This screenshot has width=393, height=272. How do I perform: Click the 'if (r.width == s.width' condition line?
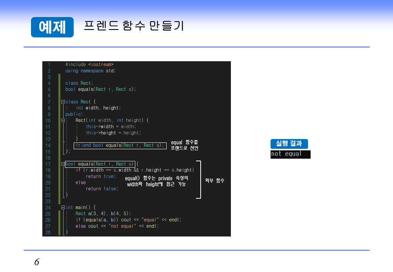coord(135,170)
